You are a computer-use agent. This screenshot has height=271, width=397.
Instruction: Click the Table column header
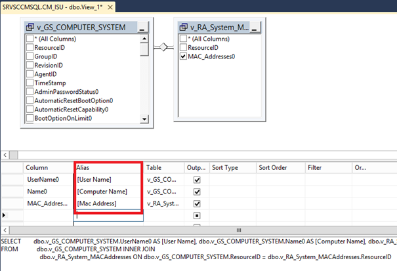pos(164,168)
